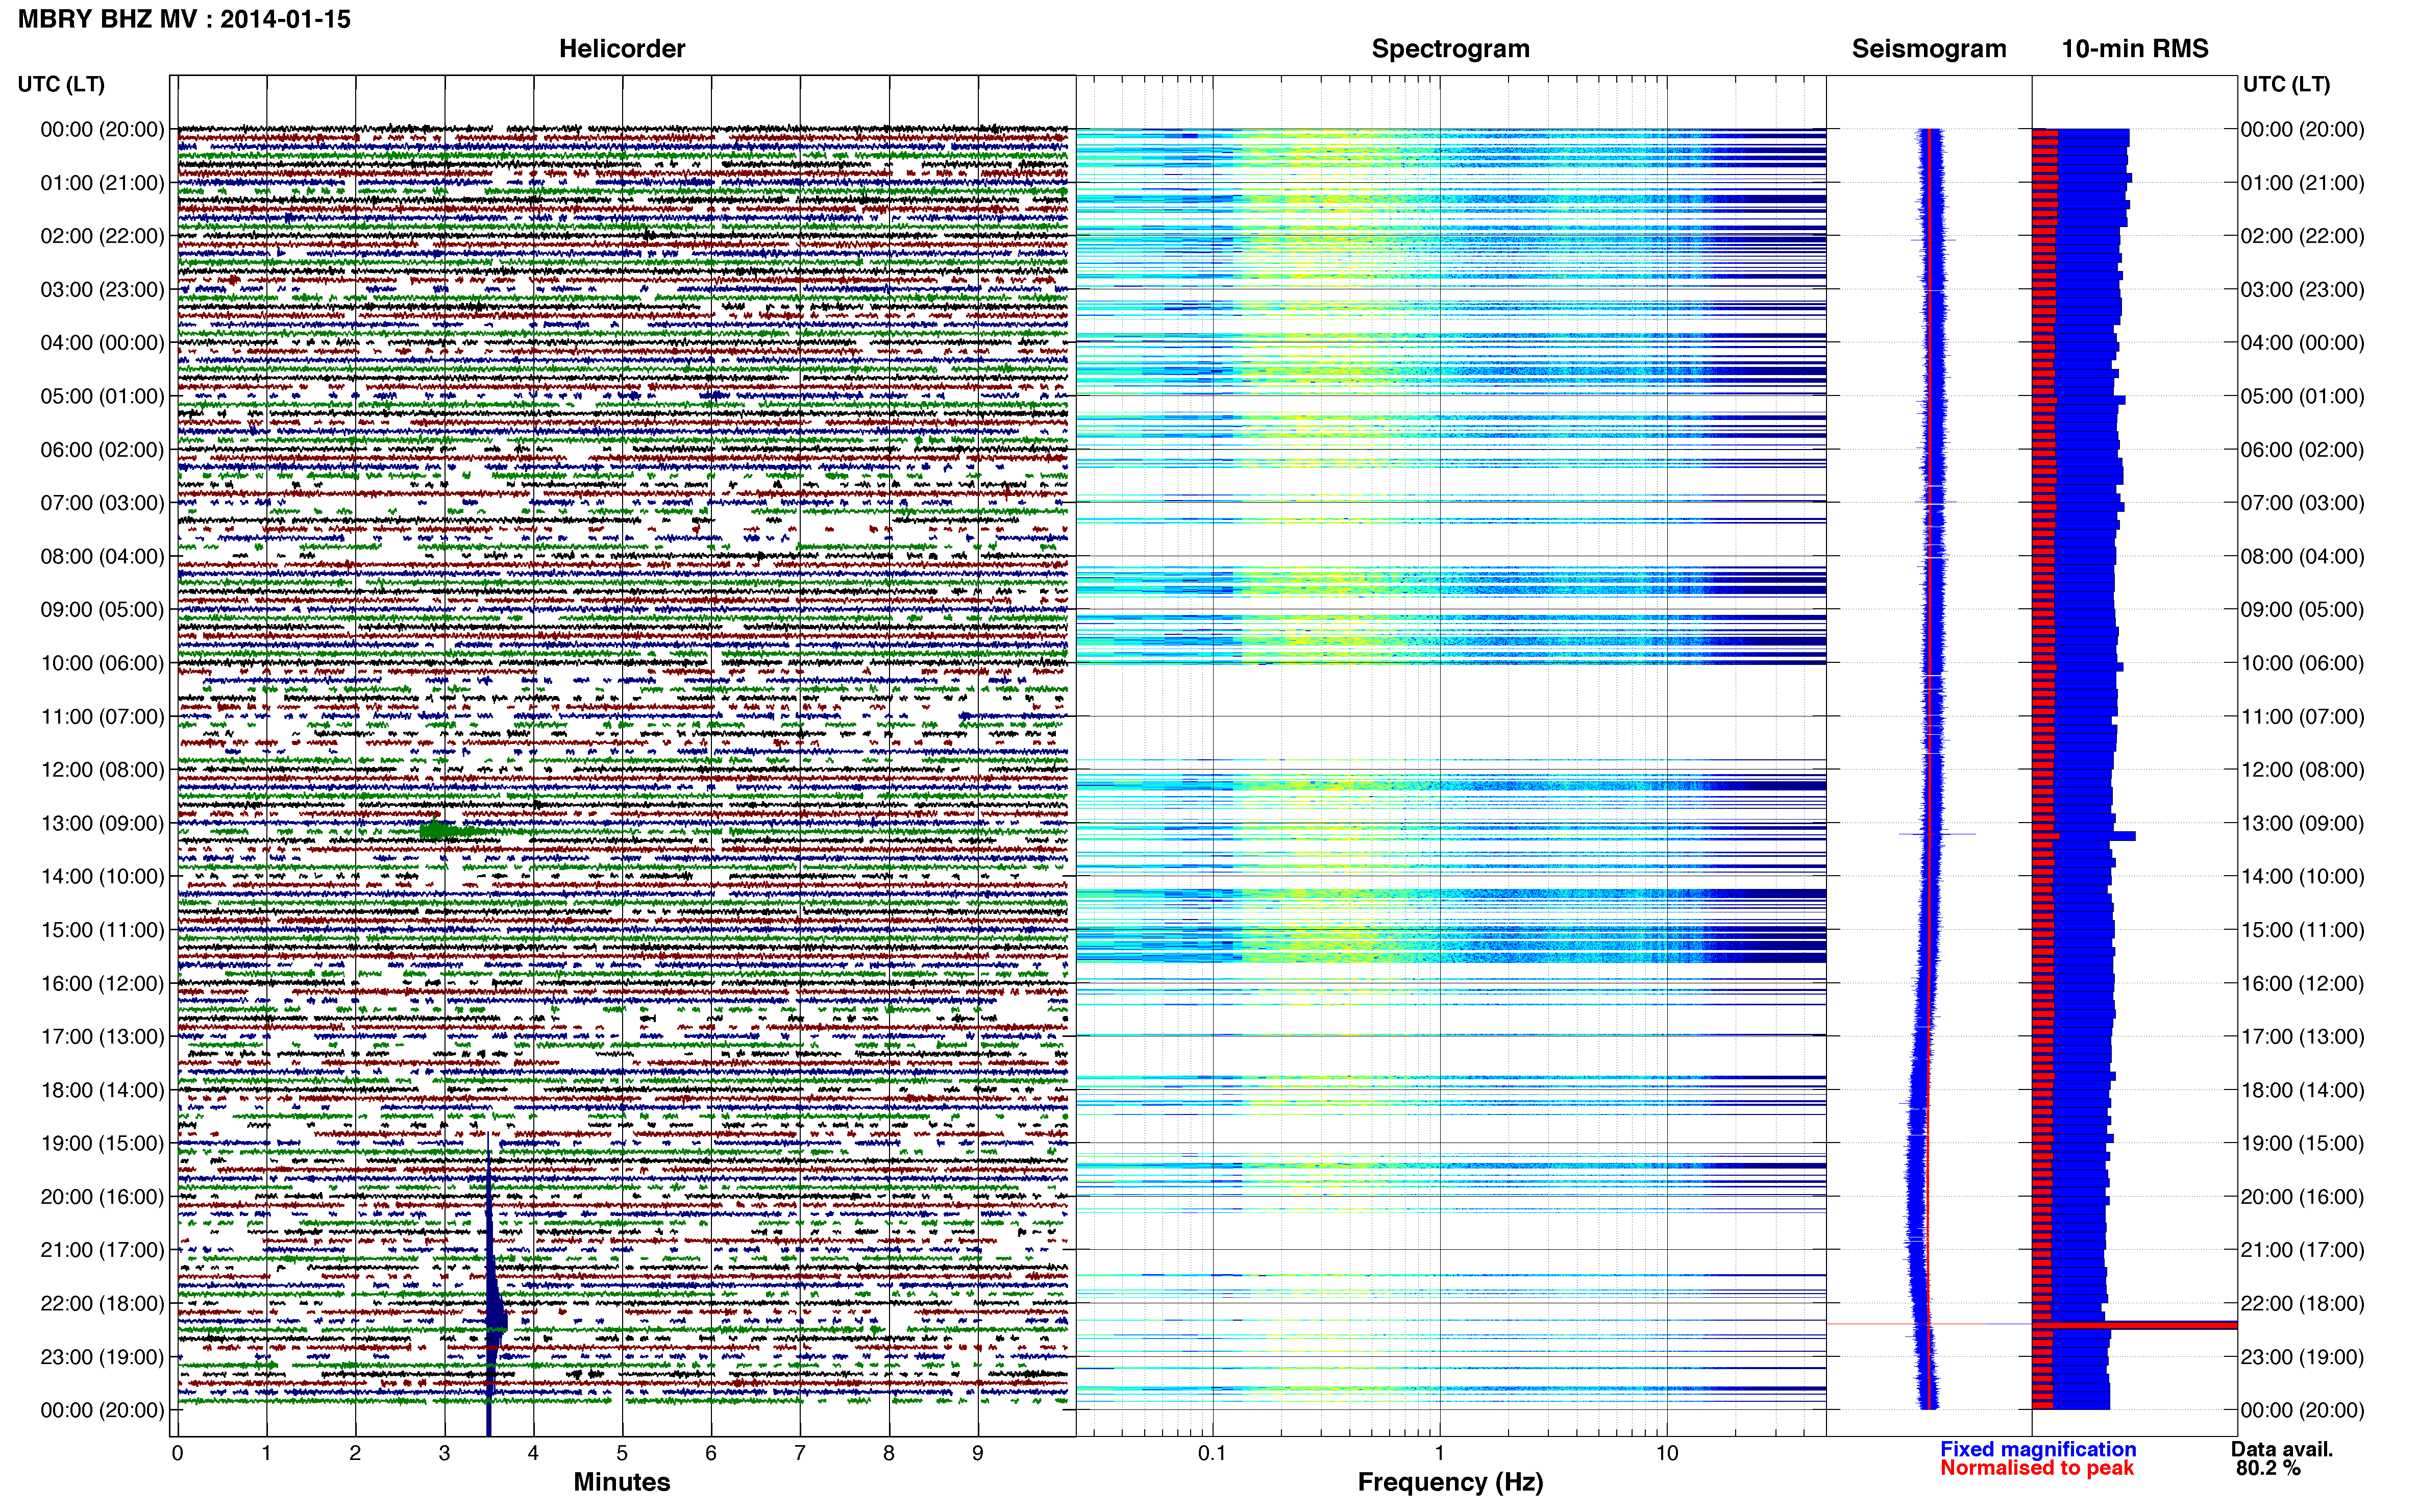The height and width of the screenshot is (1512, 2419).
Task: Click the 1 Hz frequency tick label
Action: point(1439,1453)
